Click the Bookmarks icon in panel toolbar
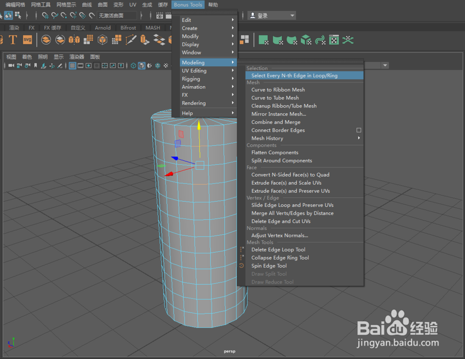Screen dimensions: 465x359 pyautogui.click(x=36, y=66)
